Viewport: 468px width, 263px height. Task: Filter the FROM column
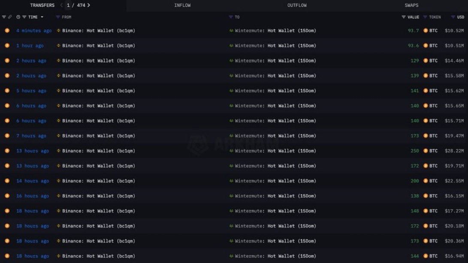coord(58,17)
